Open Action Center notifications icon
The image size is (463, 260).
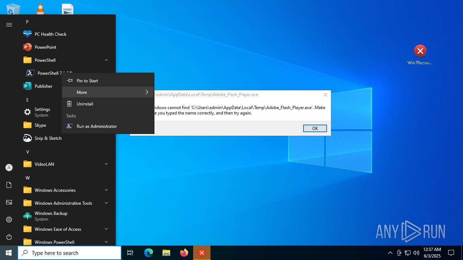click(451, 253)
